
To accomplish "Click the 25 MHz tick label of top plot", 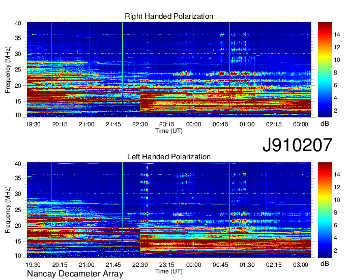I will [18, 70].
